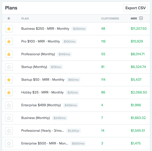
Task: Click the 116 customers count for Pro $100
Action: click(x=103, y=41)
